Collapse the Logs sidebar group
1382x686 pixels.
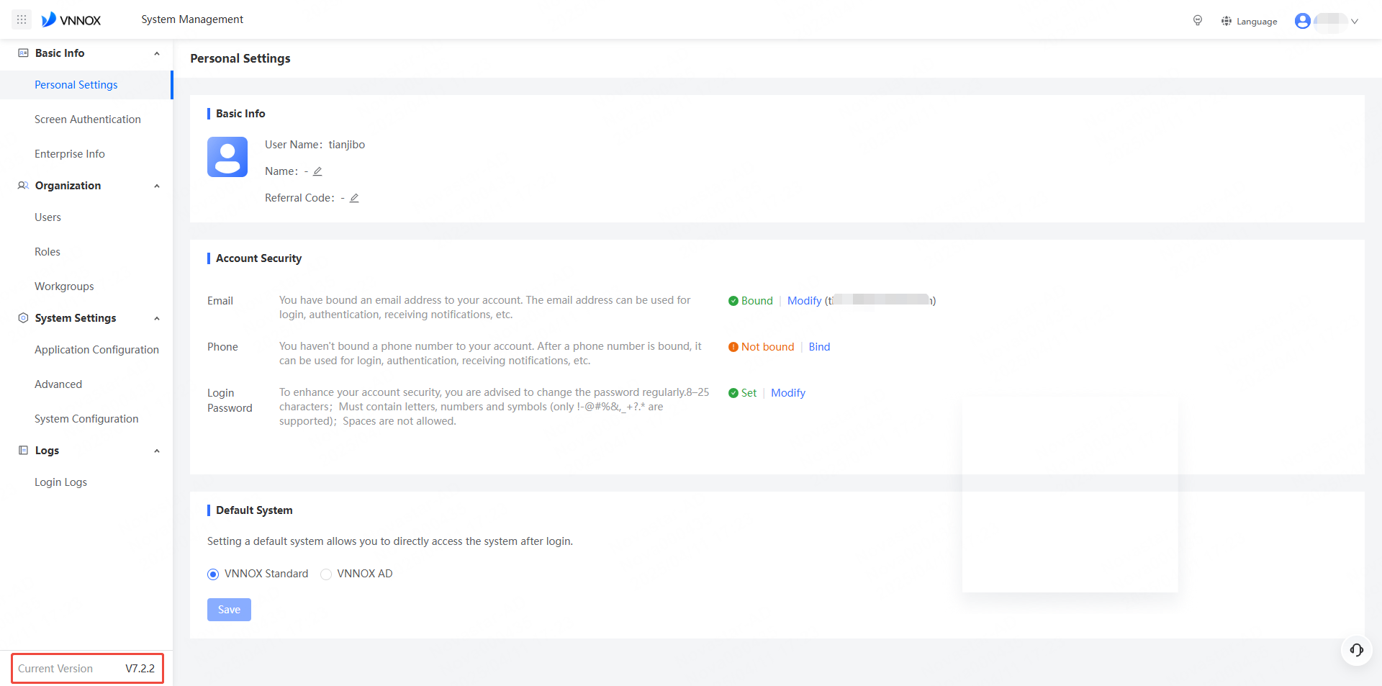pyautogui.click(x=157, y=451)
